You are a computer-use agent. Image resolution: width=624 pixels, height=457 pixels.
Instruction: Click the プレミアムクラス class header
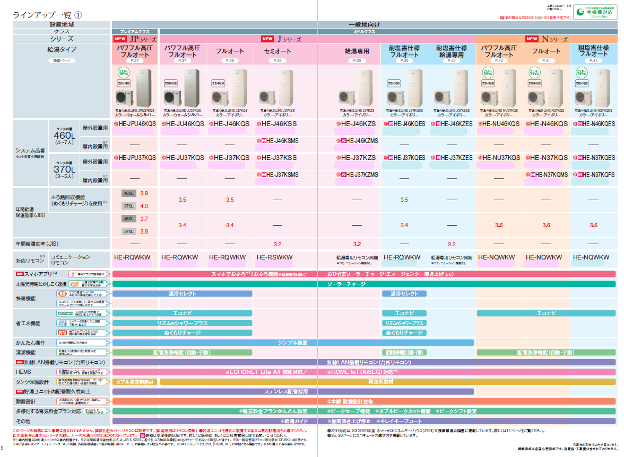coord(135,31)
